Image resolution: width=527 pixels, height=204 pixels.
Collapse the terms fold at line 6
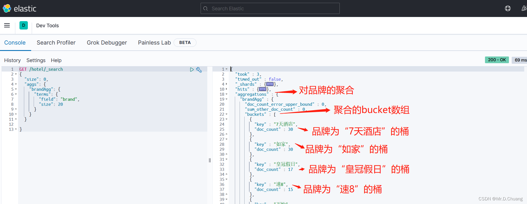(16, 94)
